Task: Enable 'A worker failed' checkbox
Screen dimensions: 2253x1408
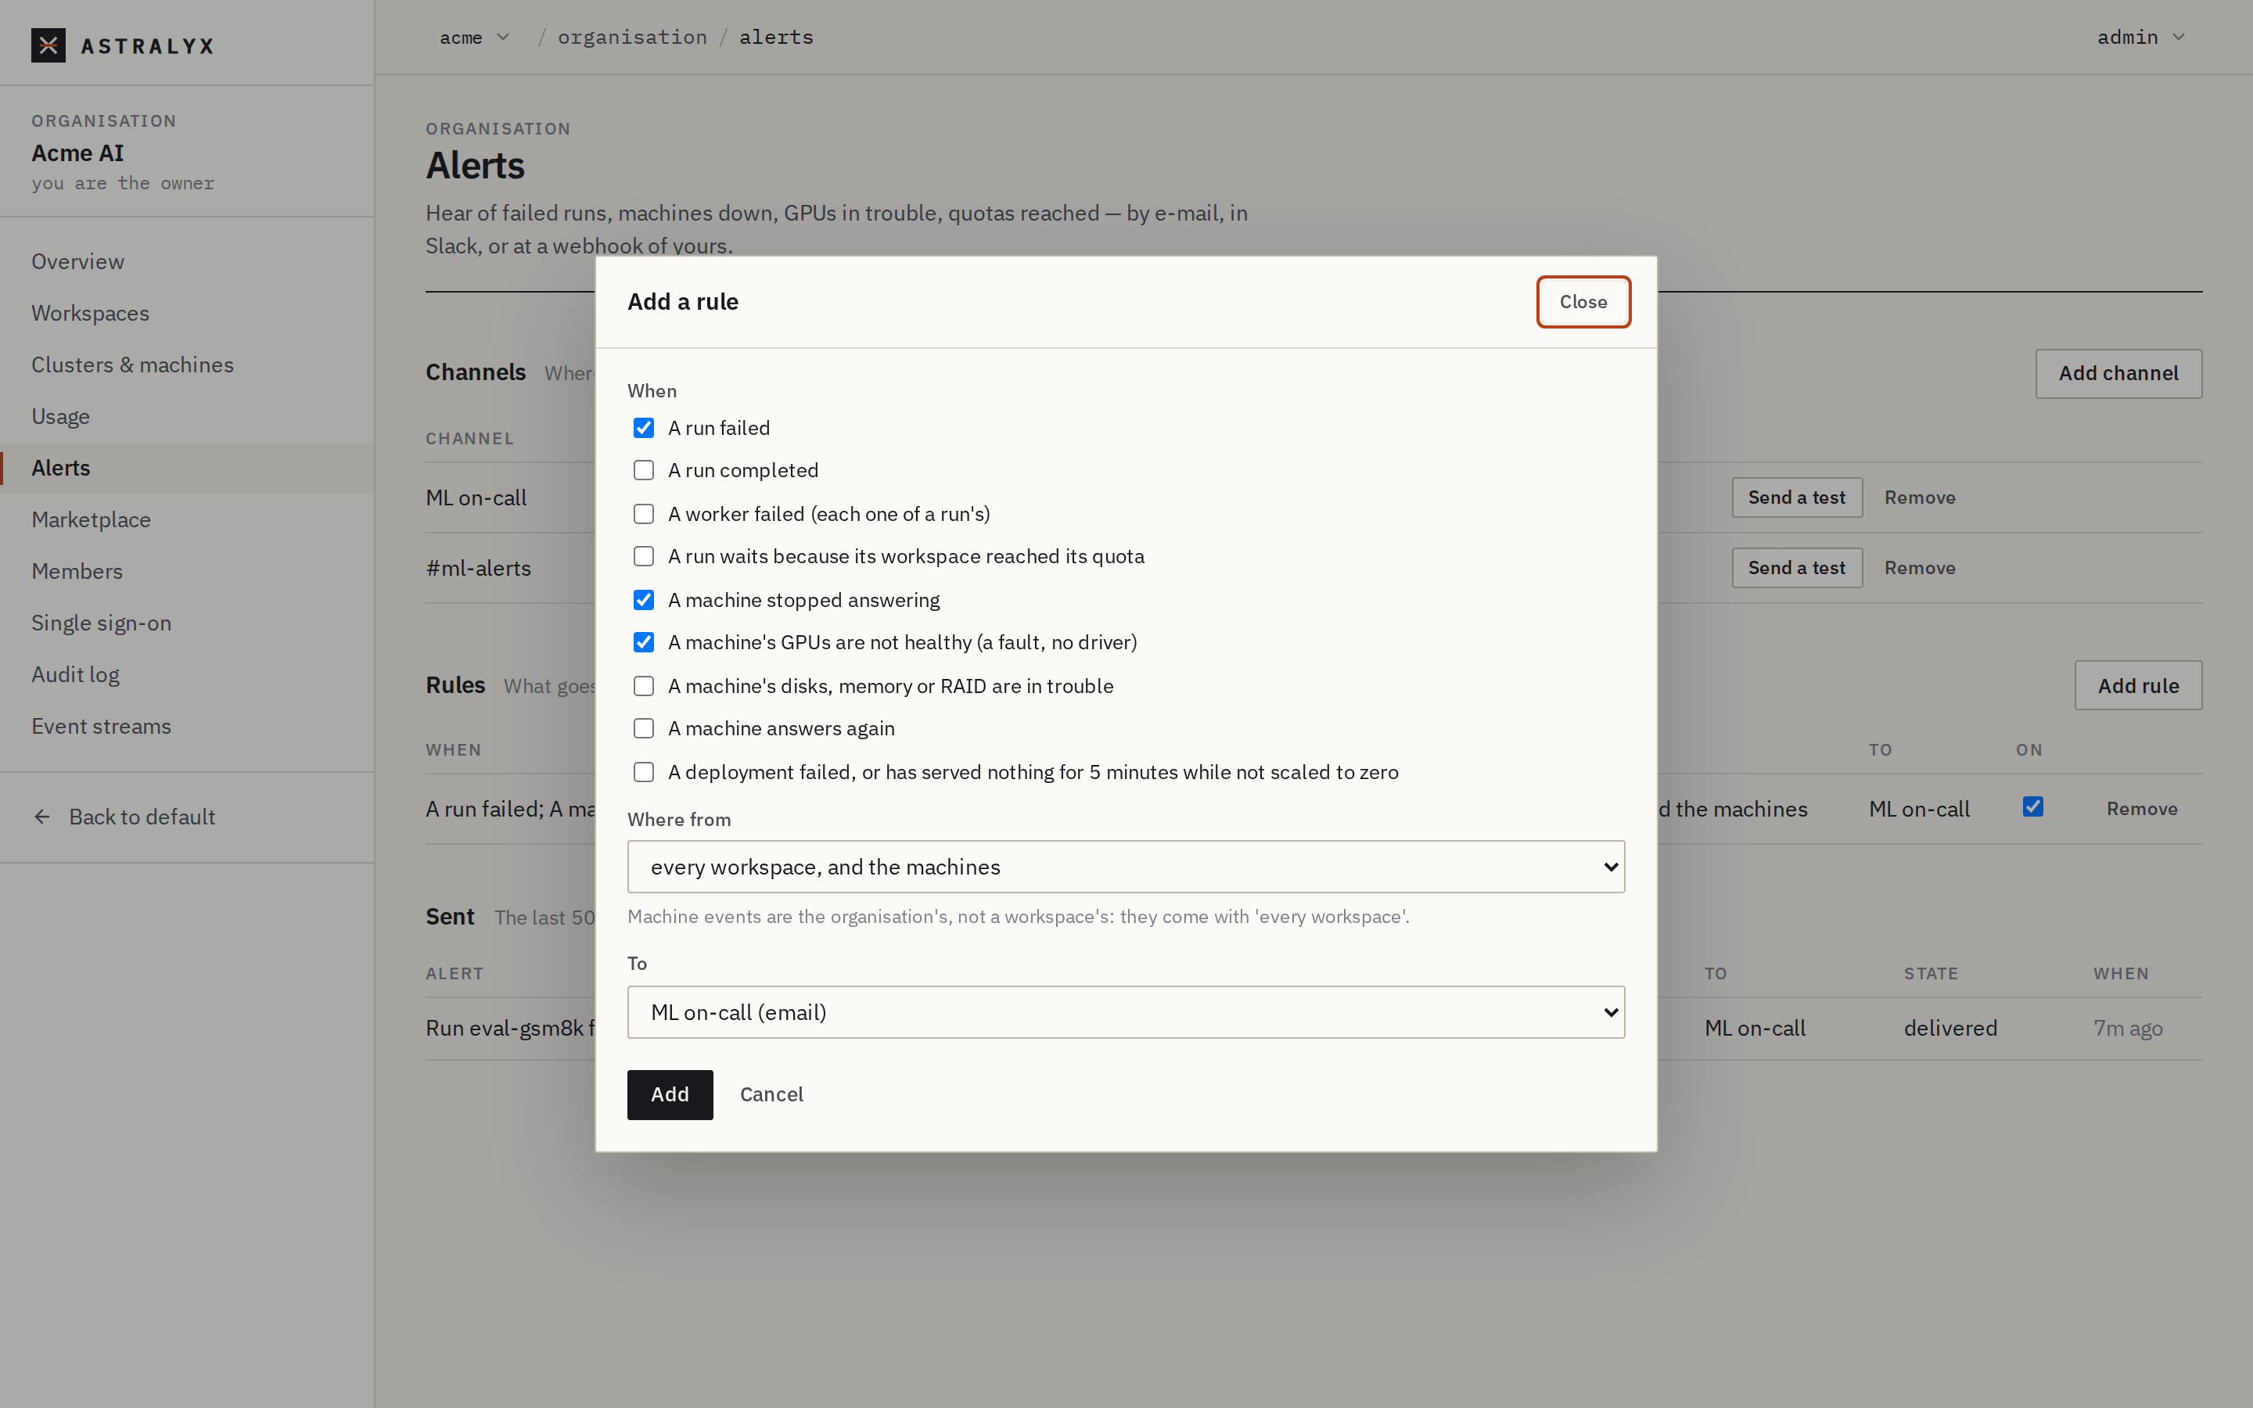Action: tap(643, 514)
